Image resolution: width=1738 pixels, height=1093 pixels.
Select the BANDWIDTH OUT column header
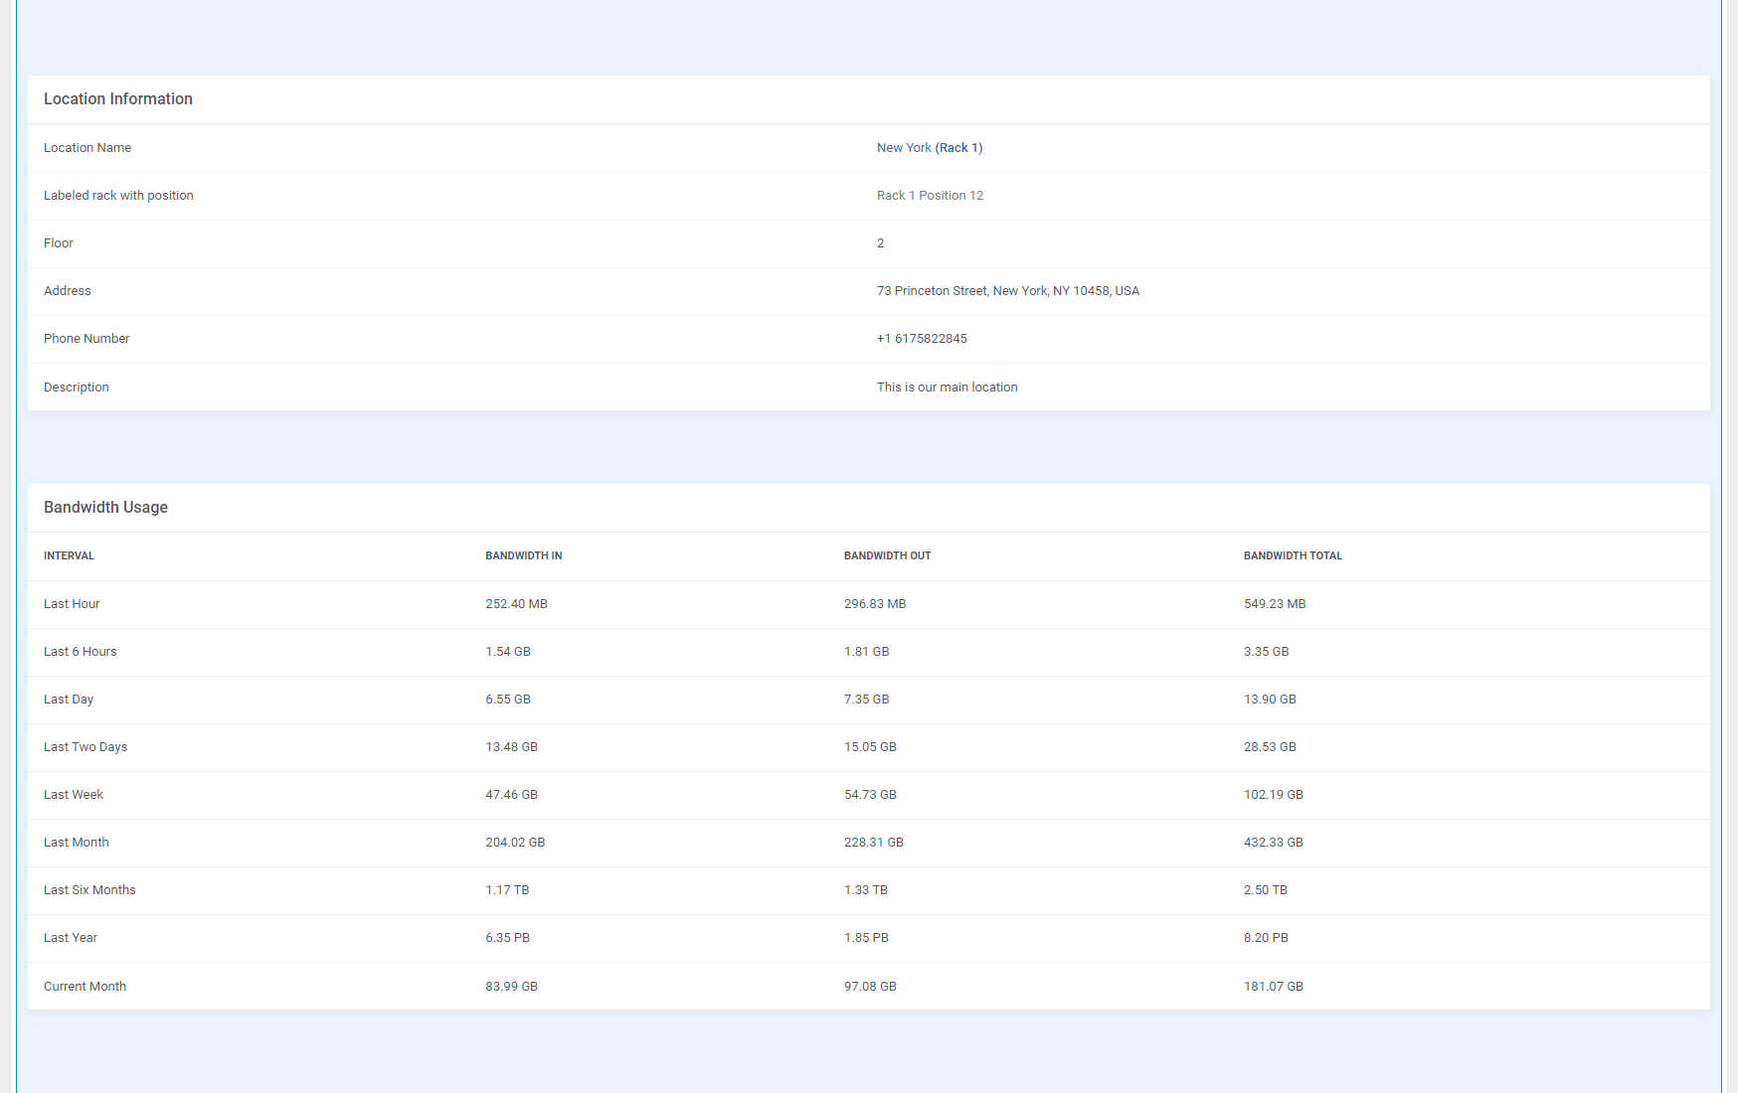pos(887,555)
